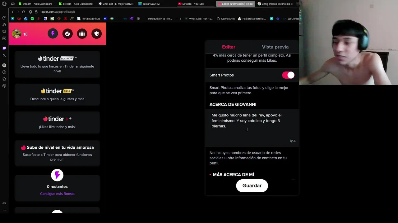Image resolution: width=398 pixels, height=223 pixels.
Task: Open What Can I Run bookmark
Action: point(199,19)
